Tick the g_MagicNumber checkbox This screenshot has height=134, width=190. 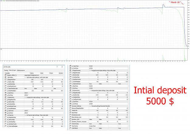(x=5, y=100)
